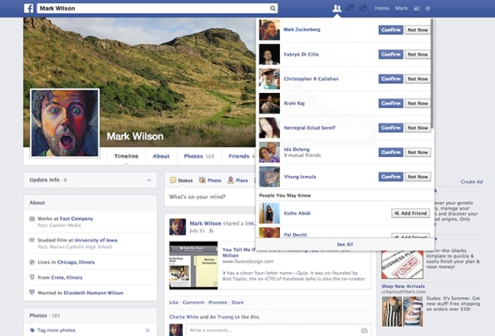Screen dimensions: 495x336
Task: Dismiss the Tag more photos prompt
Action: tap(148, 330)
